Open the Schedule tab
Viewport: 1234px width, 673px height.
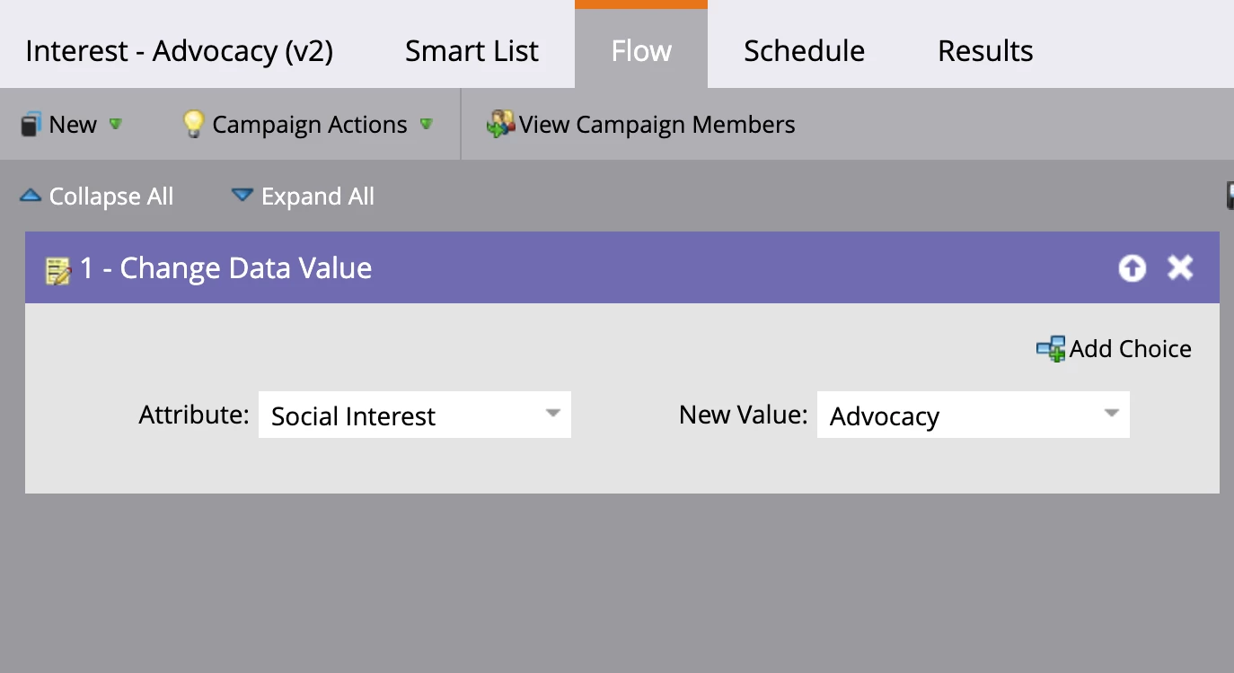(x=804, y=51)
